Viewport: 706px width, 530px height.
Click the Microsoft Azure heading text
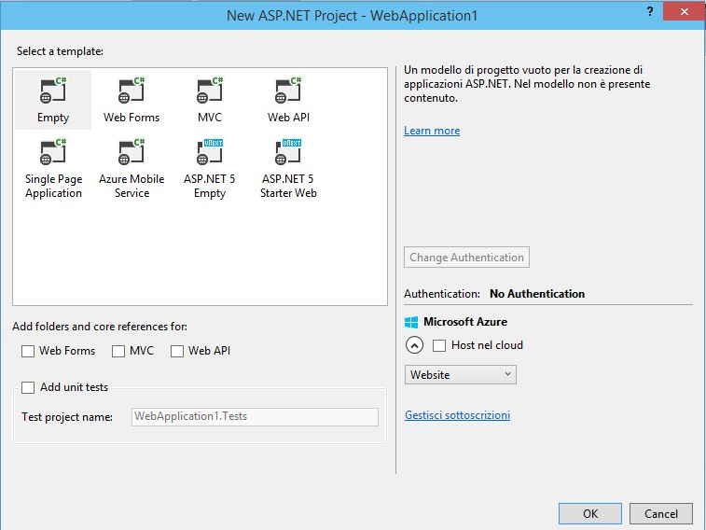465,322
